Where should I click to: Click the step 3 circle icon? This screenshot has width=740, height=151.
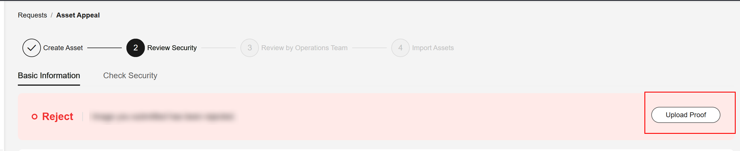click(x=250, y=48)
